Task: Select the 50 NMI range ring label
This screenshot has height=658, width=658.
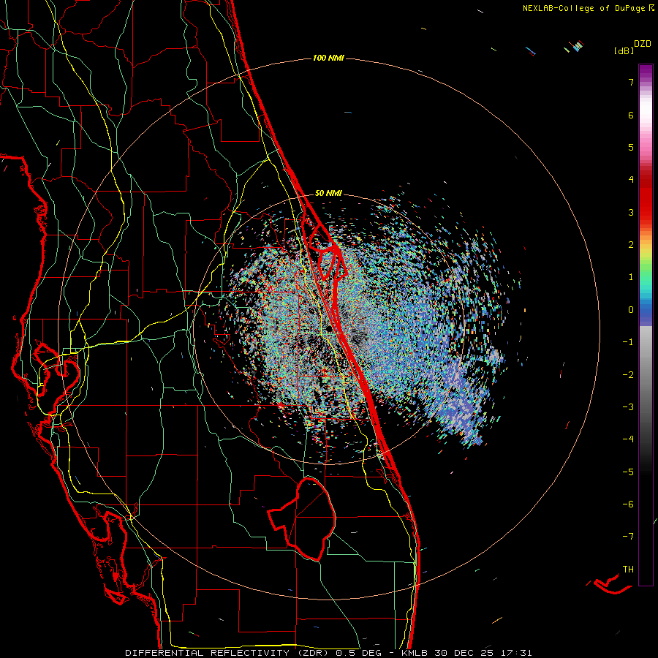Action: coord(328,193)
